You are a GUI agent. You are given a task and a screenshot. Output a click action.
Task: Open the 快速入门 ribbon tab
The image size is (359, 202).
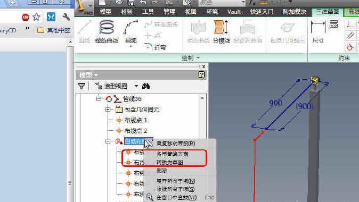pos(262,12)
